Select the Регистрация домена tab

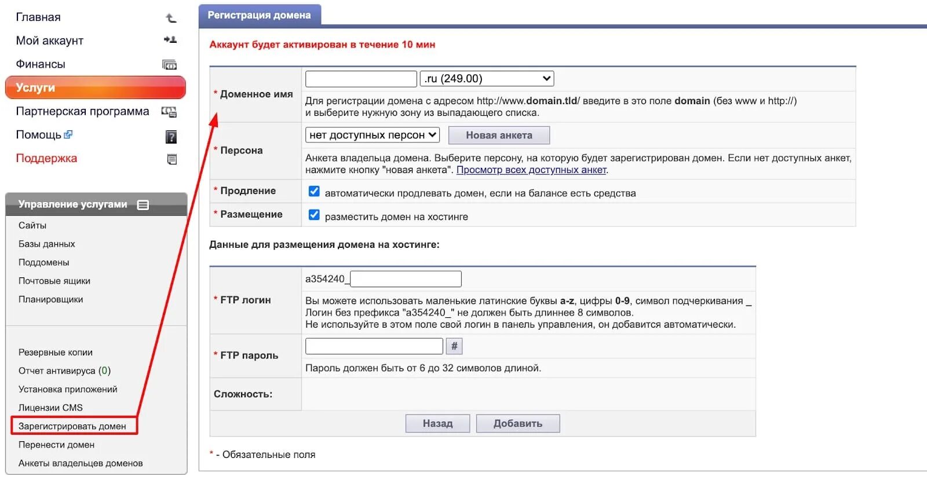tap(260, 15)
